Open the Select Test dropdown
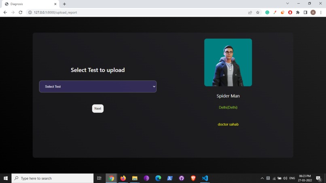Viewport: 326px width, 183px height. point(98,86)
